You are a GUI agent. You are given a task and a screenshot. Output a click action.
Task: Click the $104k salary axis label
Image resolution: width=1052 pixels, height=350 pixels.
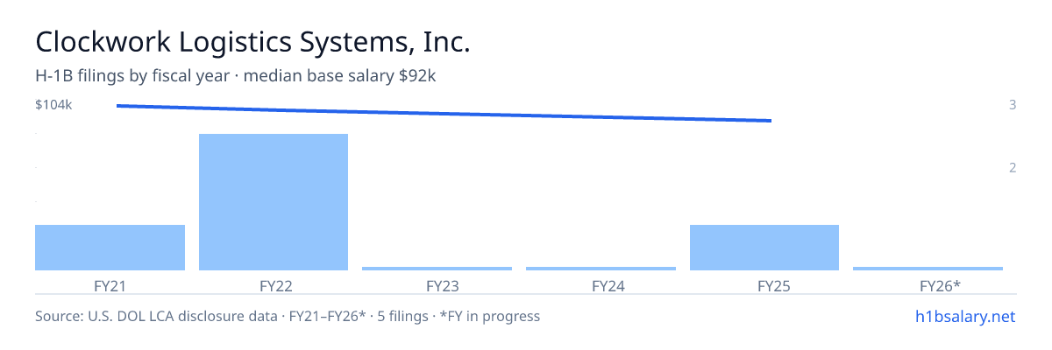tap(53, 105)
